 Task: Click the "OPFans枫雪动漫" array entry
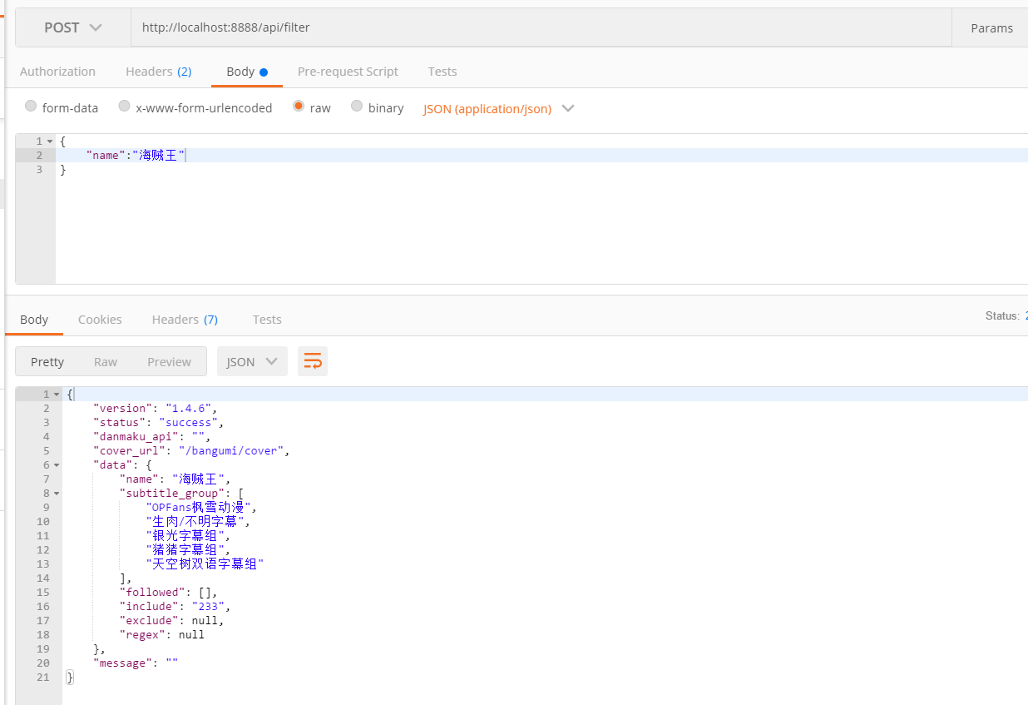pyautogui.click(x=202, y=507)
